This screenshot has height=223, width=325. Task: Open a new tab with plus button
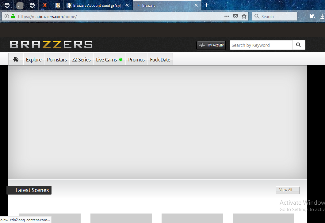click(x=206, y=5)
